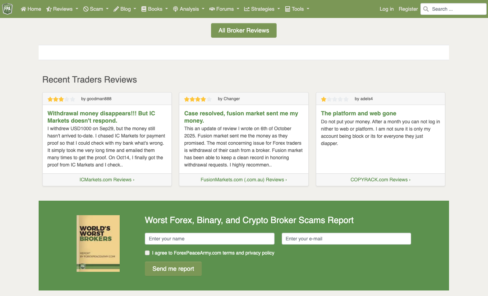Click the World's Worst Brokers book cover
The height and width of the screenshot is (296, 488).
click(98, 244)
